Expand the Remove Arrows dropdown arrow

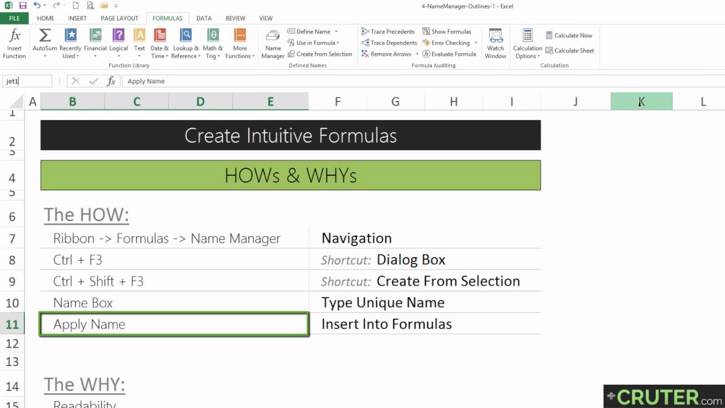click(417, 54)
